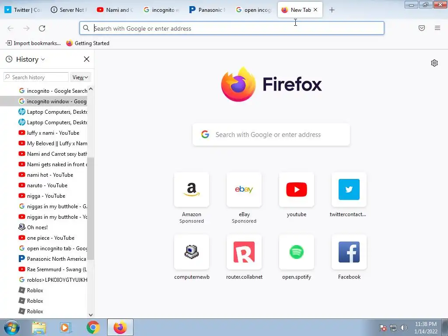Click the forward navigation arrow
This screenshot has height=336, width=448.
point(26,28)
